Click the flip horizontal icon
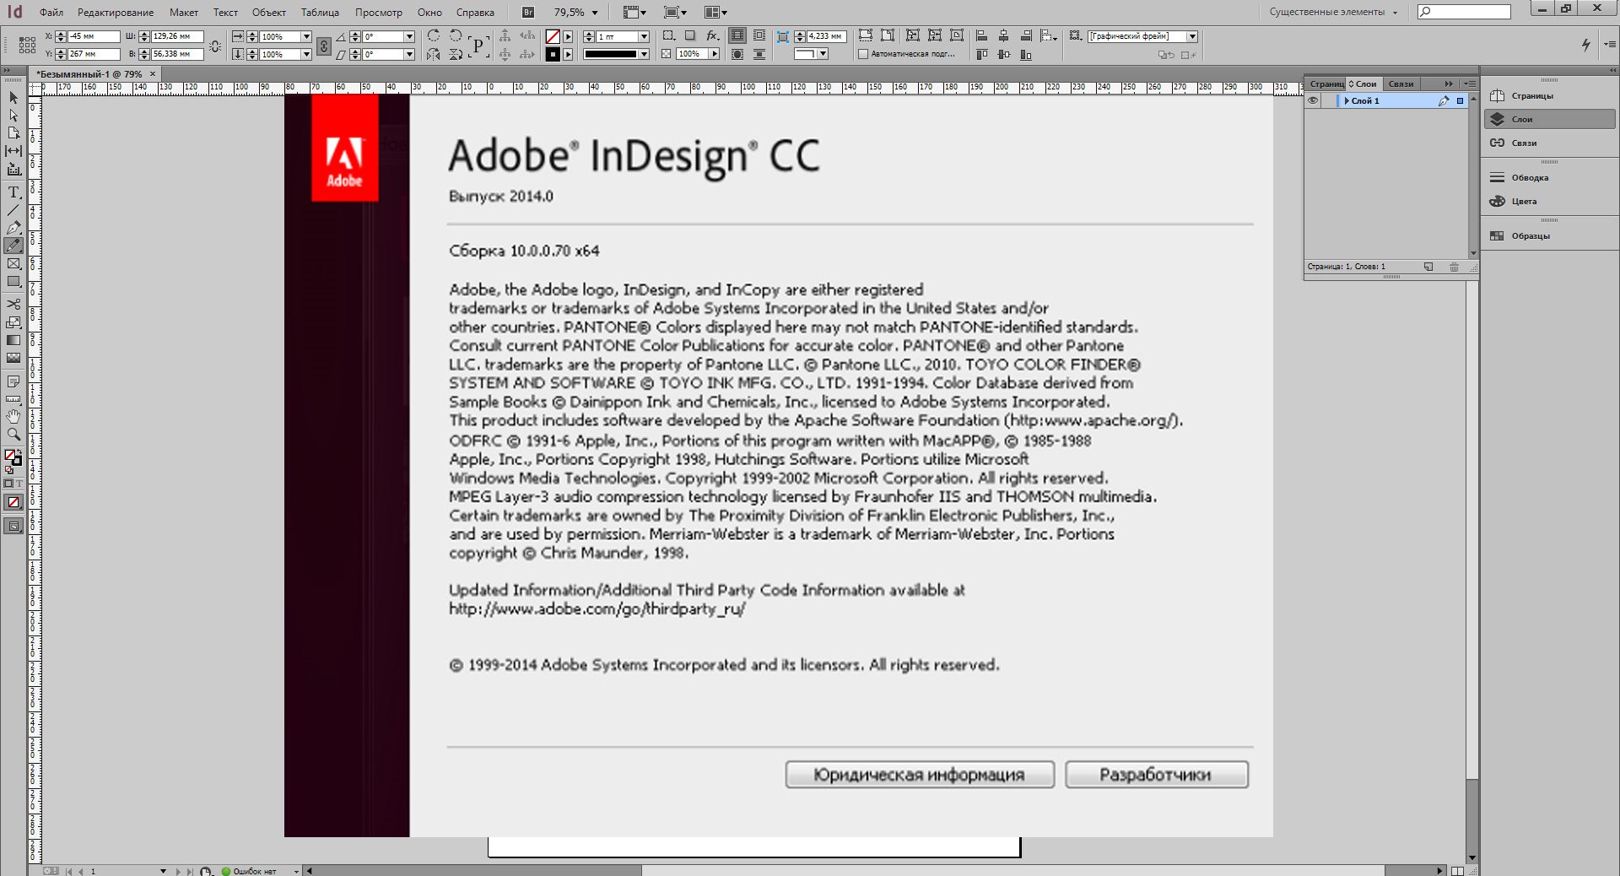This screenshot has width=1620, height=876. [x=434, y=54]
